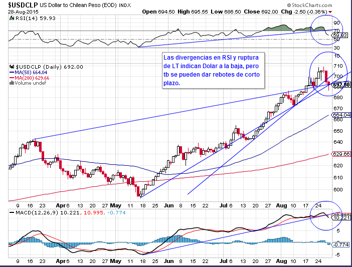Screen dimensions: 352x267
Task: Click the Jul month label below the price chart
Action: [x=223, y=205]
